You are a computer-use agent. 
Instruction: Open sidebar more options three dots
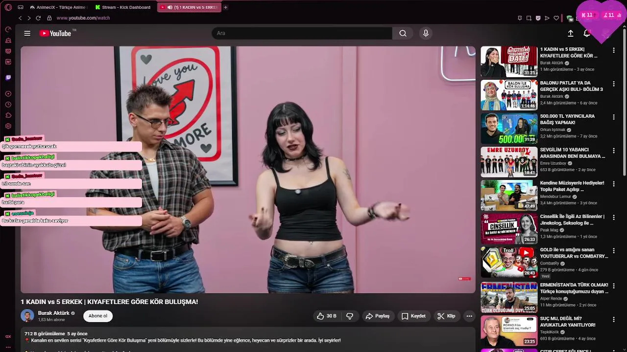[8, 347]
